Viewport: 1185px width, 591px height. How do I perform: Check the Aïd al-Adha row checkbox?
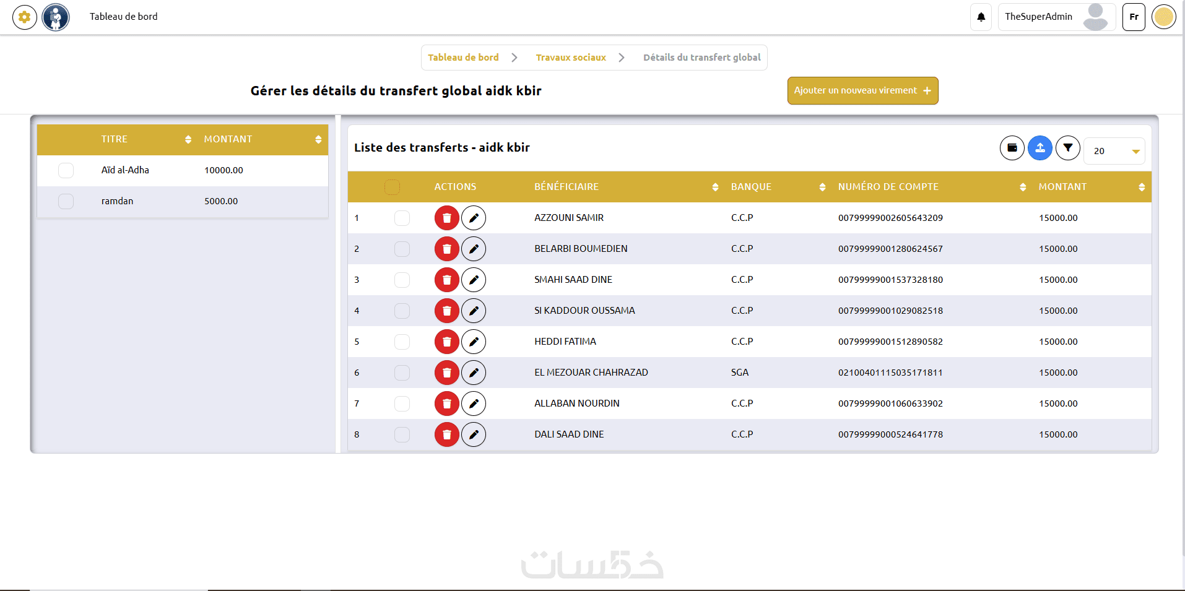(x=66, y=170)
